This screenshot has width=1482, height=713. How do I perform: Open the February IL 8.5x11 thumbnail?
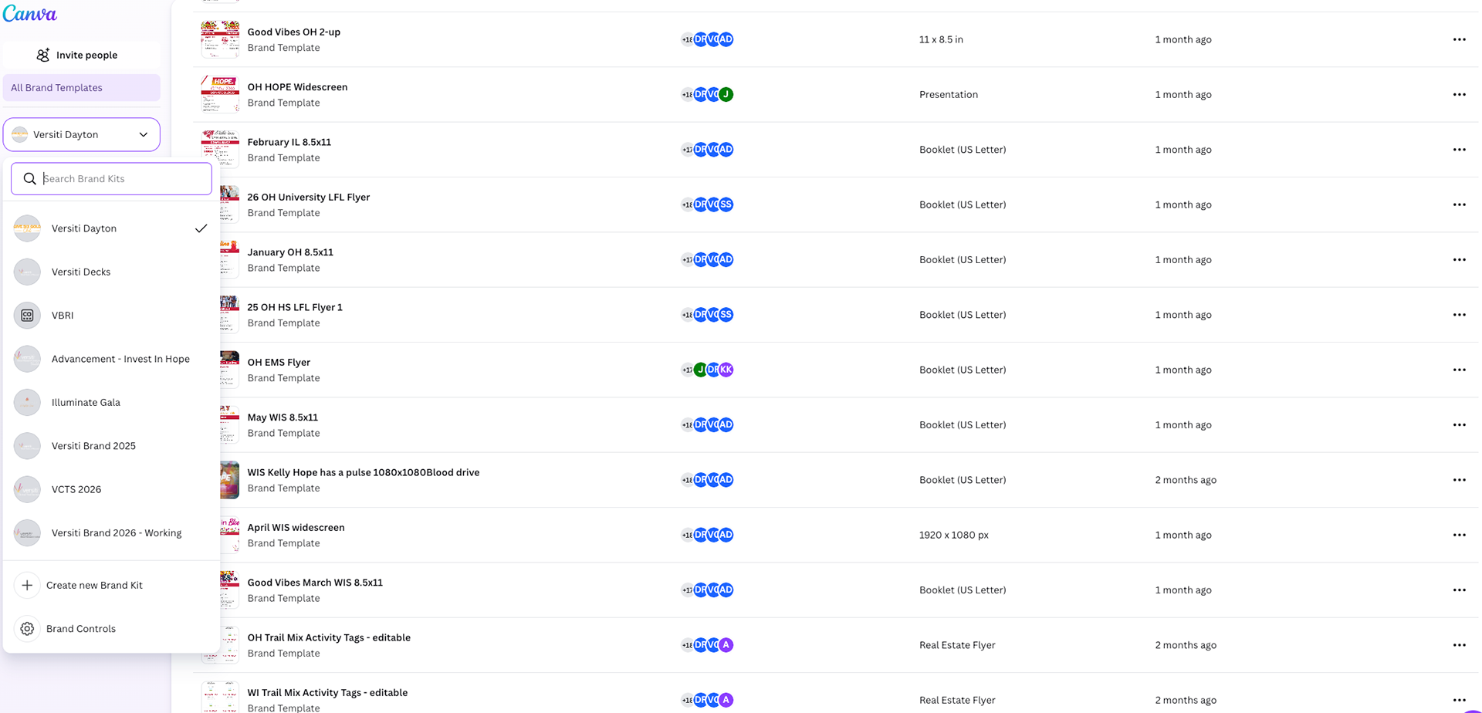(x=220, y=149)
